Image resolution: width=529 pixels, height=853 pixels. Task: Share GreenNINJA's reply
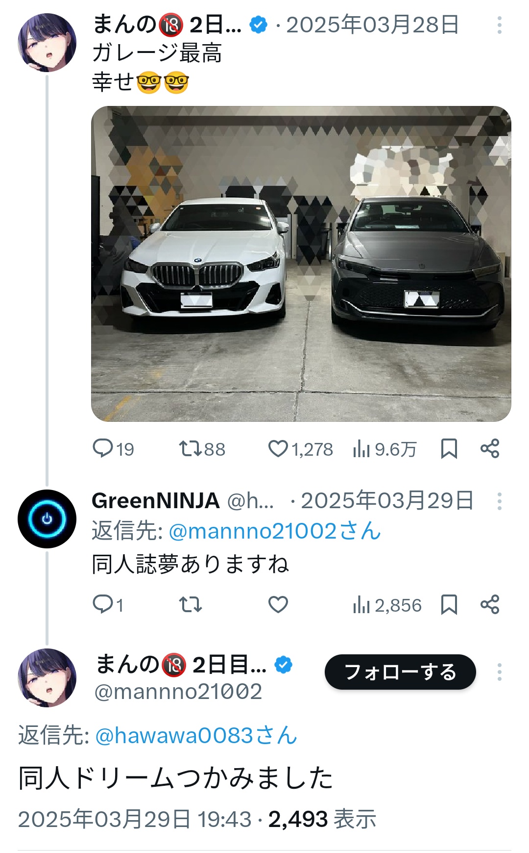490,605
